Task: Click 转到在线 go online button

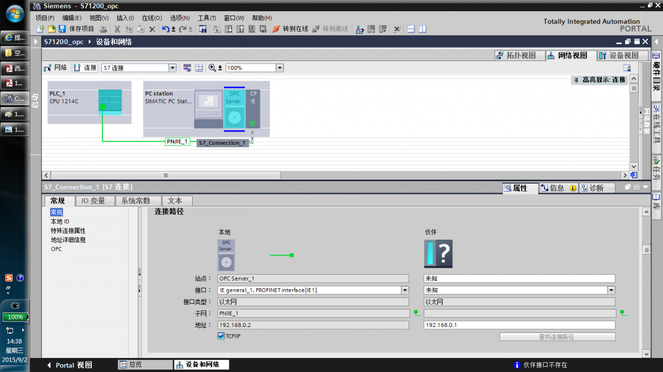Action: pos(291,29)
